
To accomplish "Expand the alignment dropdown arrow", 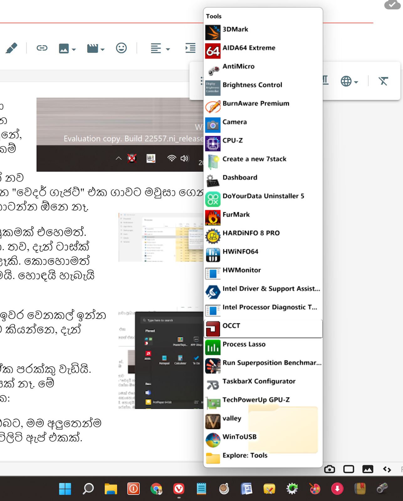I will pyautogui.click(x=168, y=49).
